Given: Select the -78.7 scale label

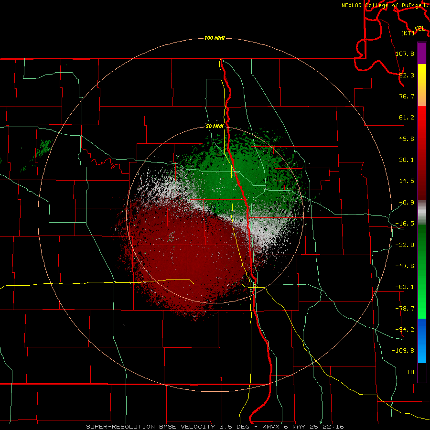Looking at the screenshot, I should pyautogui.click(x=405, y=309).
